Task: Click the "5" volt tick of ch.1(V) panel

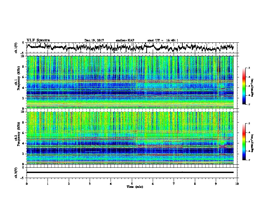Action: 23,43
